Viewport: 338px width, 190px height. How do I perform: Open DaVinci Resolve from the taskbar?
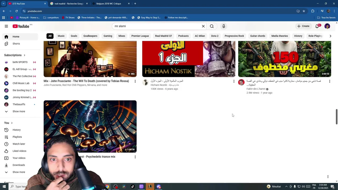pos(124,187)
